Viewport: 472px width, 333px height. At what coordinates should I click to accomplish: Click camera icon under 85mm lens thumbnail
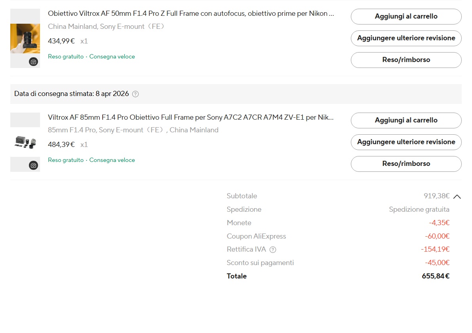33,166
